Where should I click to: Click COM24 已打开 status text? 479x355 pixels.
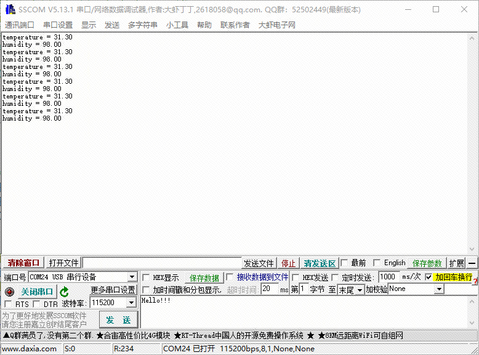pos(189,349)
